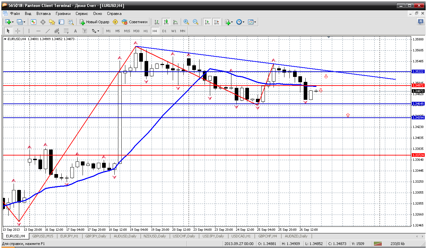
Task: Select the H4 timeframe button
Action: pyautogui.click(x=155, y=31)
